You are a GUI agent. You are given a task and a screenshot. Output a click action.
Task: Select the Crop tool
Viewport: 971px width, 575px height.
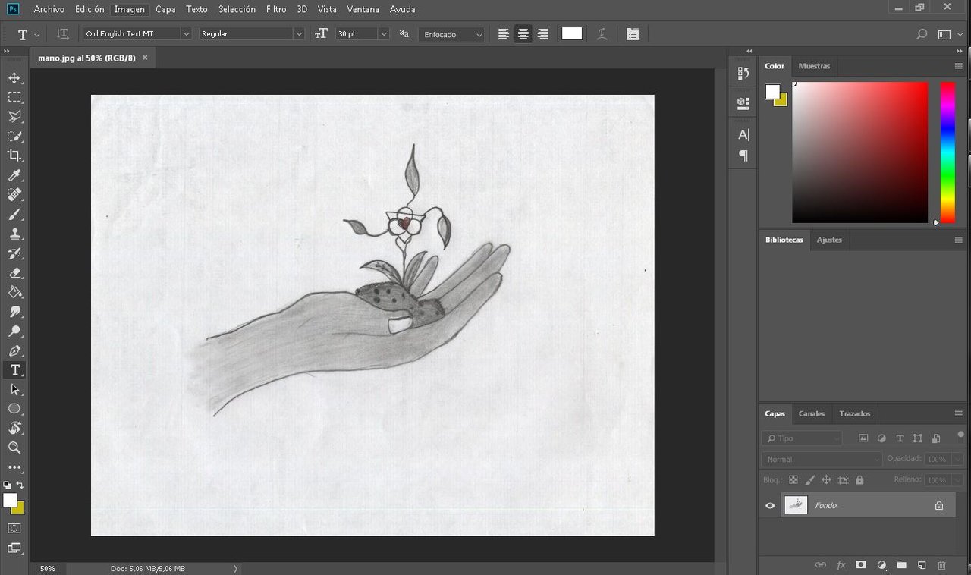[x=14, y=156]
